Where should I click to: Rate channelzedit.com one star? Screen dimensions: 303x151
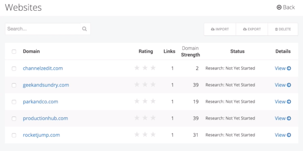tap(137, 68)
